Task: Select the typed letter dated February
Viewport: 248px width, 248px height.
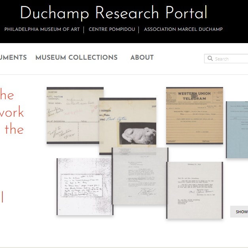Action: pyautogui.click(x=194, y=190)
